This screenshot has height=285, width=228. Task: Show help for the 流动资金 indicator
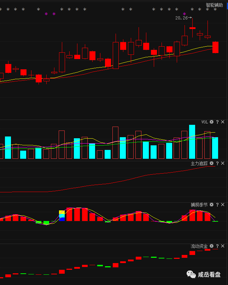pyautogui.click(x=217, y=246)
